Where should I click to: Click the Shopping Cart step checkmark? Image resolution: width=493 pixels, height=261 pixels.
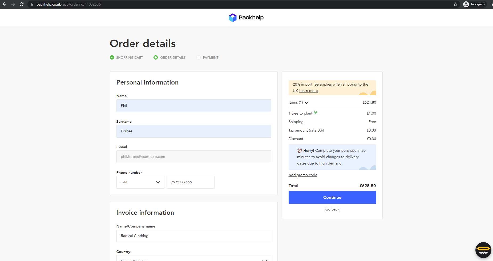coord(112,57)
